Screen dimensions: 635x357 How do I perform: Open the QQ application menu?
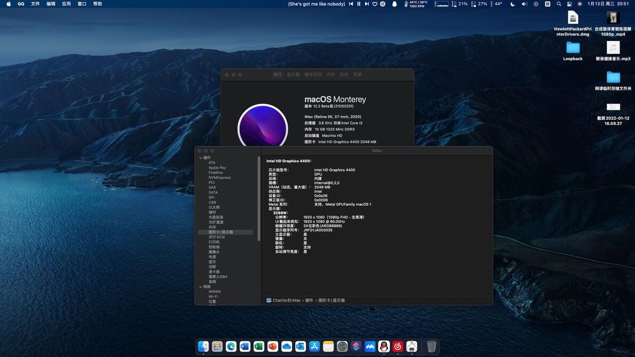[21, 4]
